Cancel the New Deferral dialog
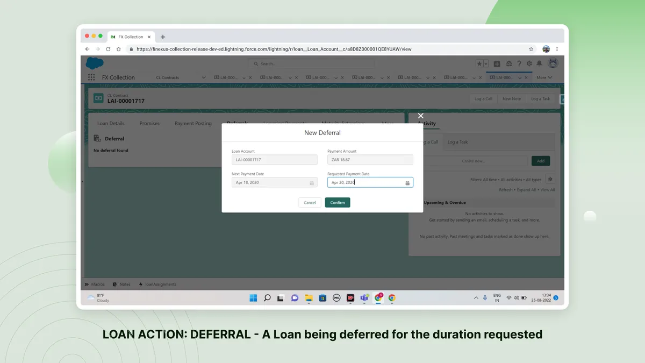The height and width of the screenshot is (363, 645). tap(310, 202)
